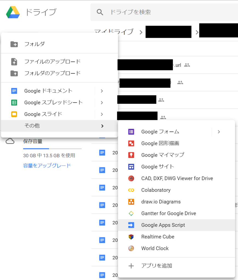Click the storage cloud icon

tap(10, 141)
